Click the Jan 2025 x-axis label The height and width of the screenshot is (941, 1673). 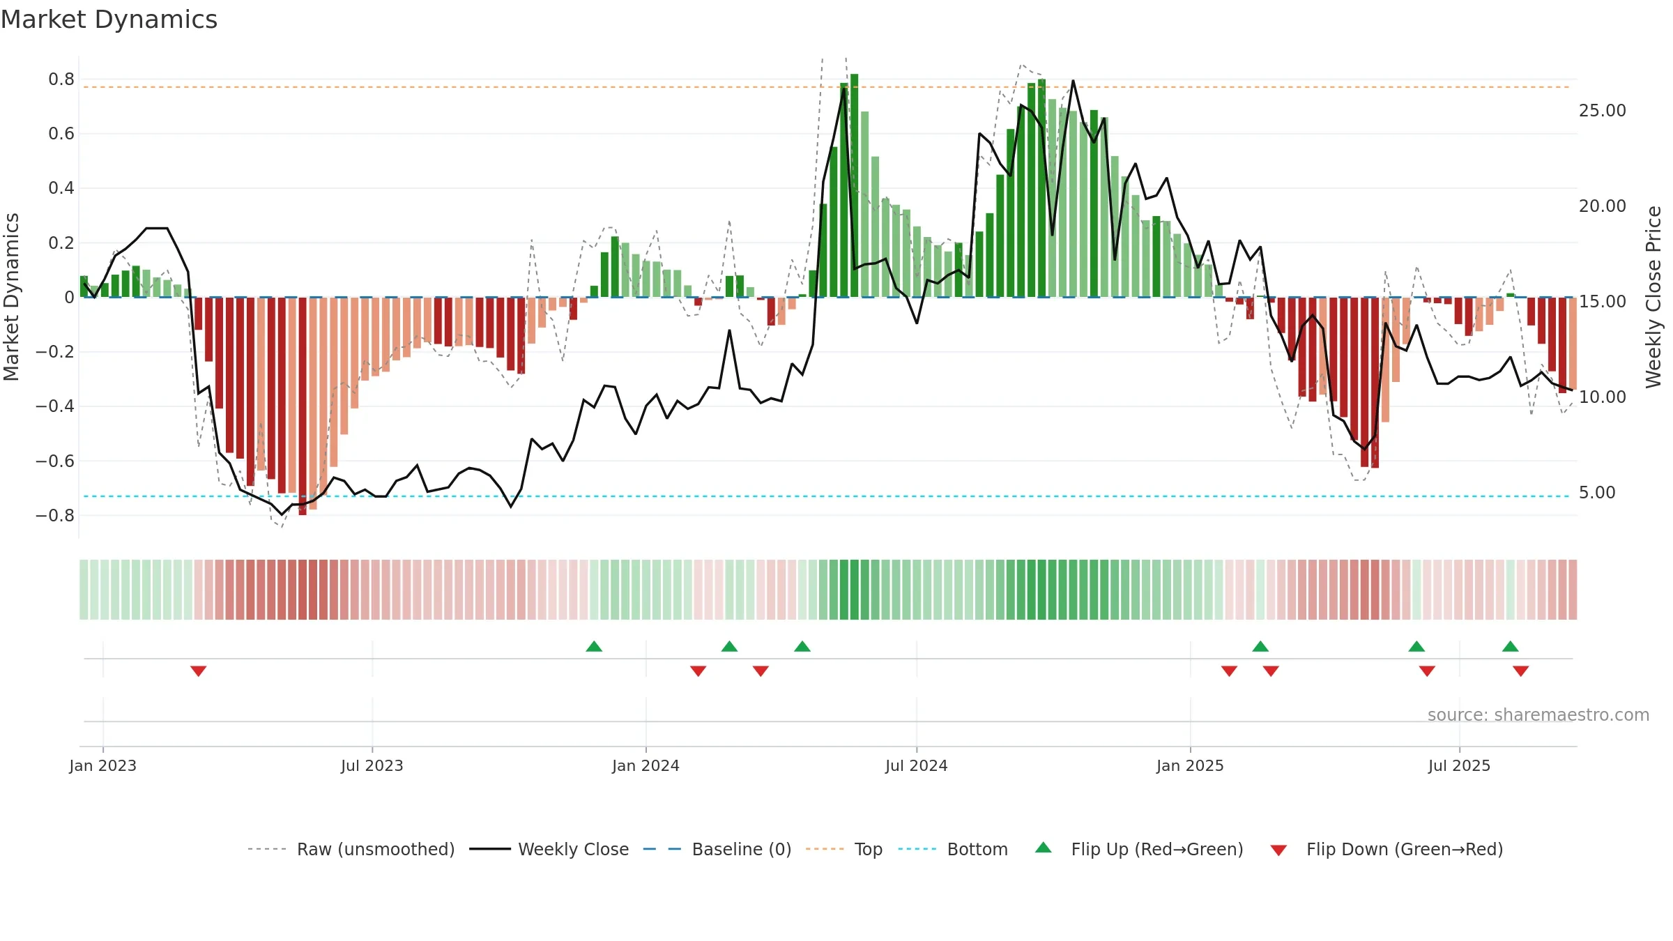tap(1191, 765)
